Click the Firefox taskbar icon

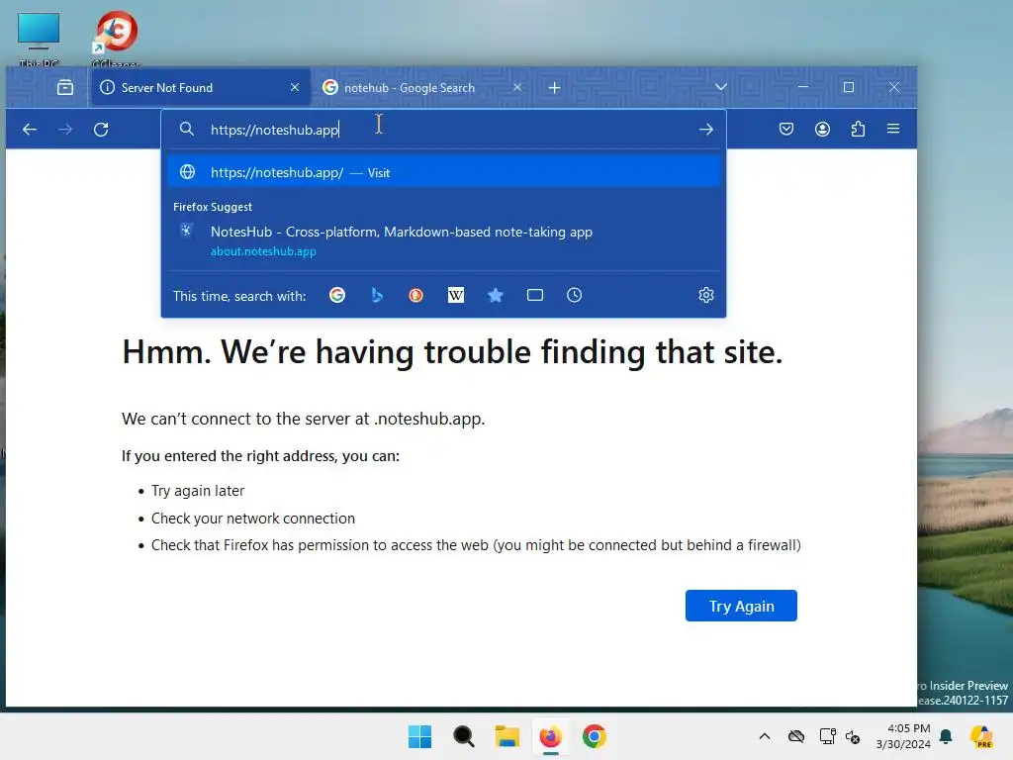point(550,736)
